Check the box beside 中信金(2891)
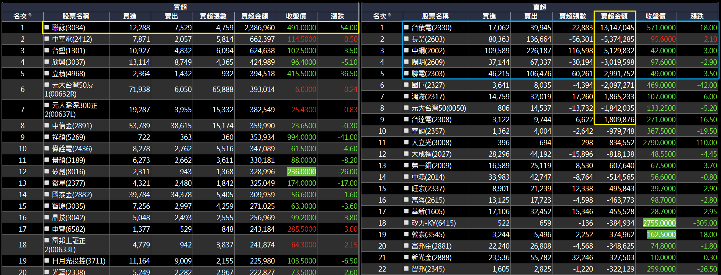This screenshot has height=275, width=721. pos(47,125)
